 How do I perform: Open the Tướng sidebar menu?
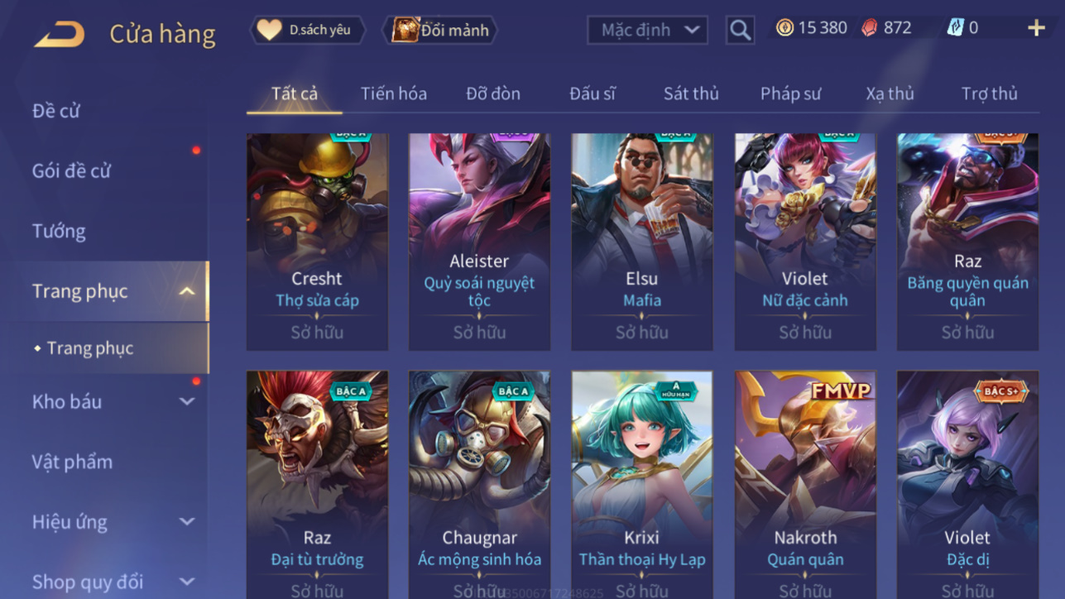tap(59, 231)
